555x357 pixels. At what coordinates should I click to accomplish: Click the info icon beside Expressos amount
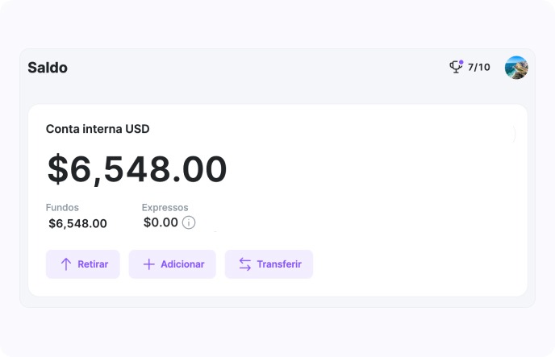click(x=189, y=222)
